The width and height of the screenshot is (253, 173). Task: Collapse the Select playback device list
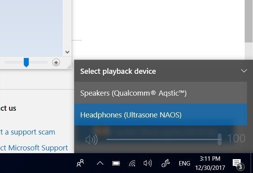pos(244,71)
